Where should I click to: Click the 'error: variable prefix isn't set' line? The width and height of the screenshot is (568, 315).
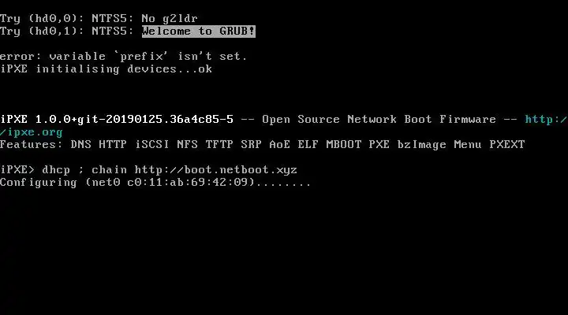123,57
